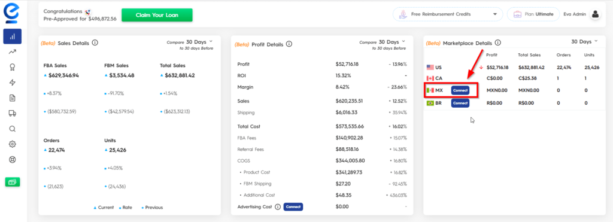Expand Free Reimbursement Credits dropdown
Screen dimensions: 613x222
click(448, 14)
